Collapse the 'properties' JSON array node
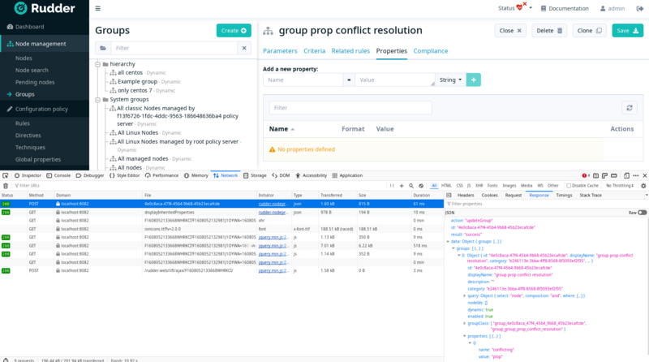649x362 pixels. [464, 336]
